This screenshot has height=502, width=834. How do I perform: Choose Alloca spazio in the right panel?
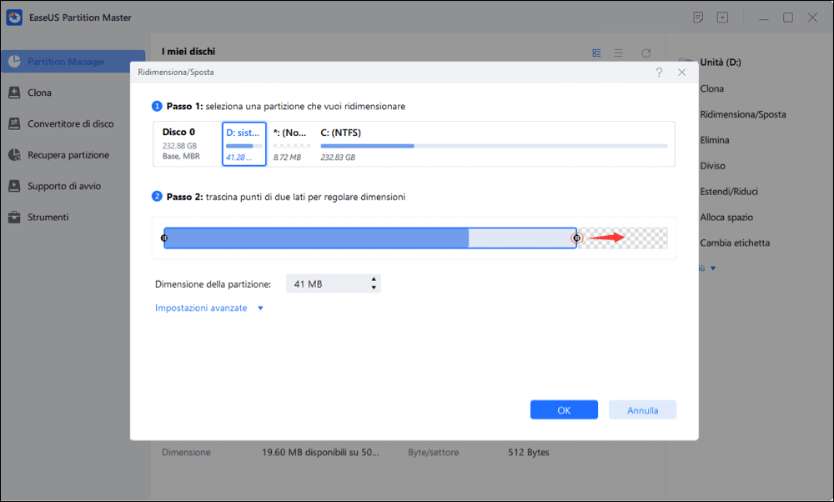[726, 217]
